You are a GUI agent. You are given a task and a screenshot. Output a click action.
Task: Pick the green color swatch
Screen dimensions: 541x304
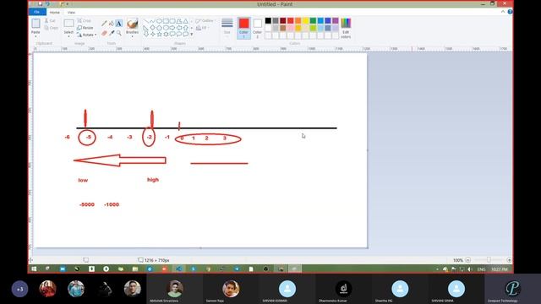313,20
